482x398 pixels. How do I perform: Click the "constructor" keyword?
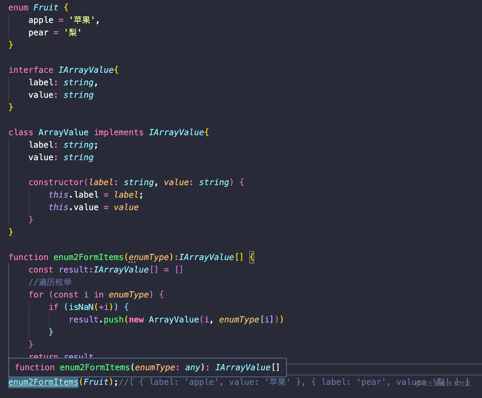click(x=56, y=182)
